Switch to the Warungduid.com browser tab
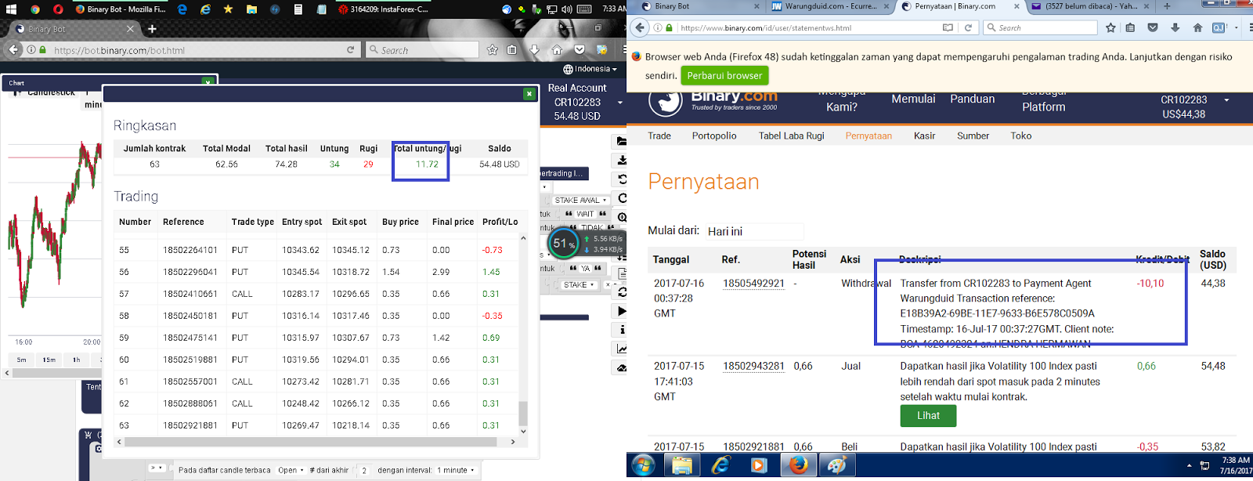The height and width of the screenshot is (481, 1253). pos(830,6)
